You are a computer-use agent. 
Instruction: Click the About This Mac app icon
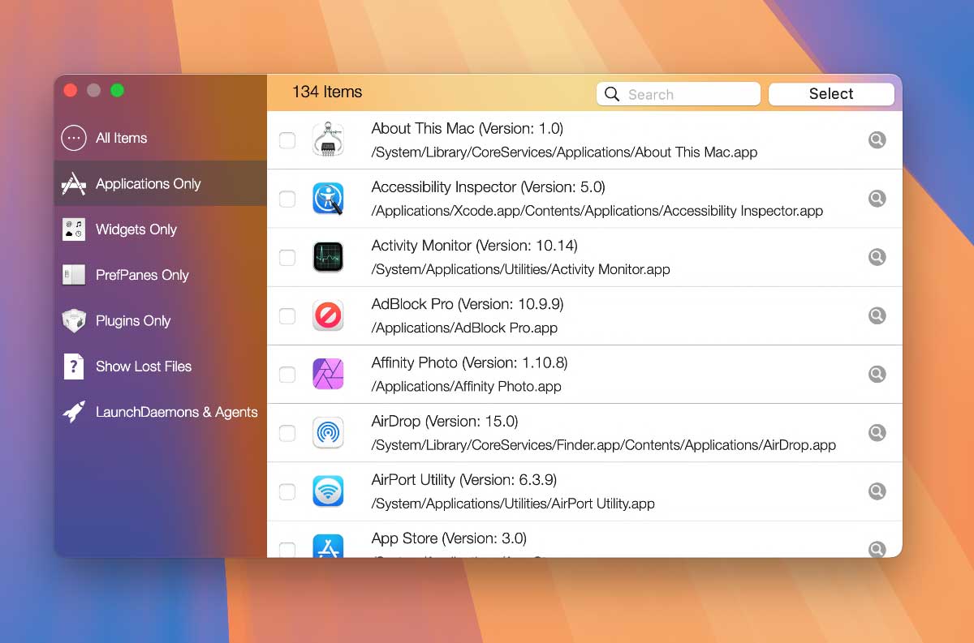[x=328, y=140]
